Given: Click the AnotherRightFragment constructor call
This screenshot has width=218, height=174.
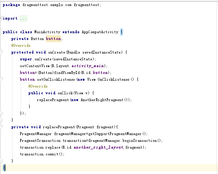Looking at the screenshot, I should [102, 100].
